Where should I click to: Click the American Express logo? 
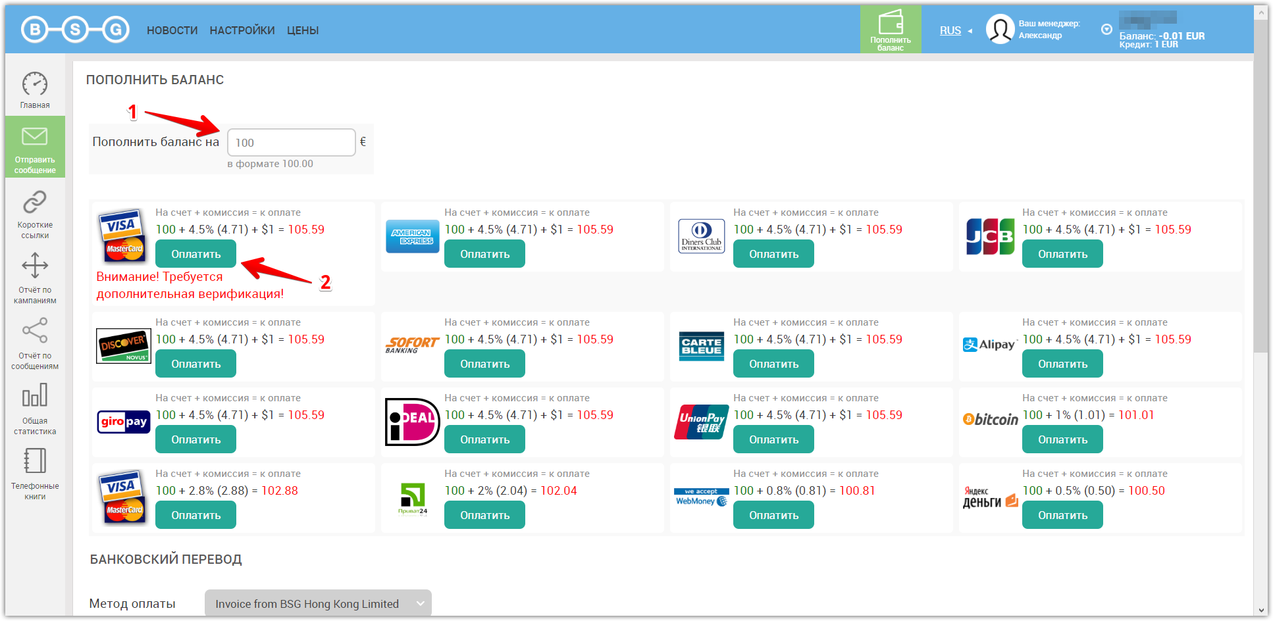click(412, 237)
